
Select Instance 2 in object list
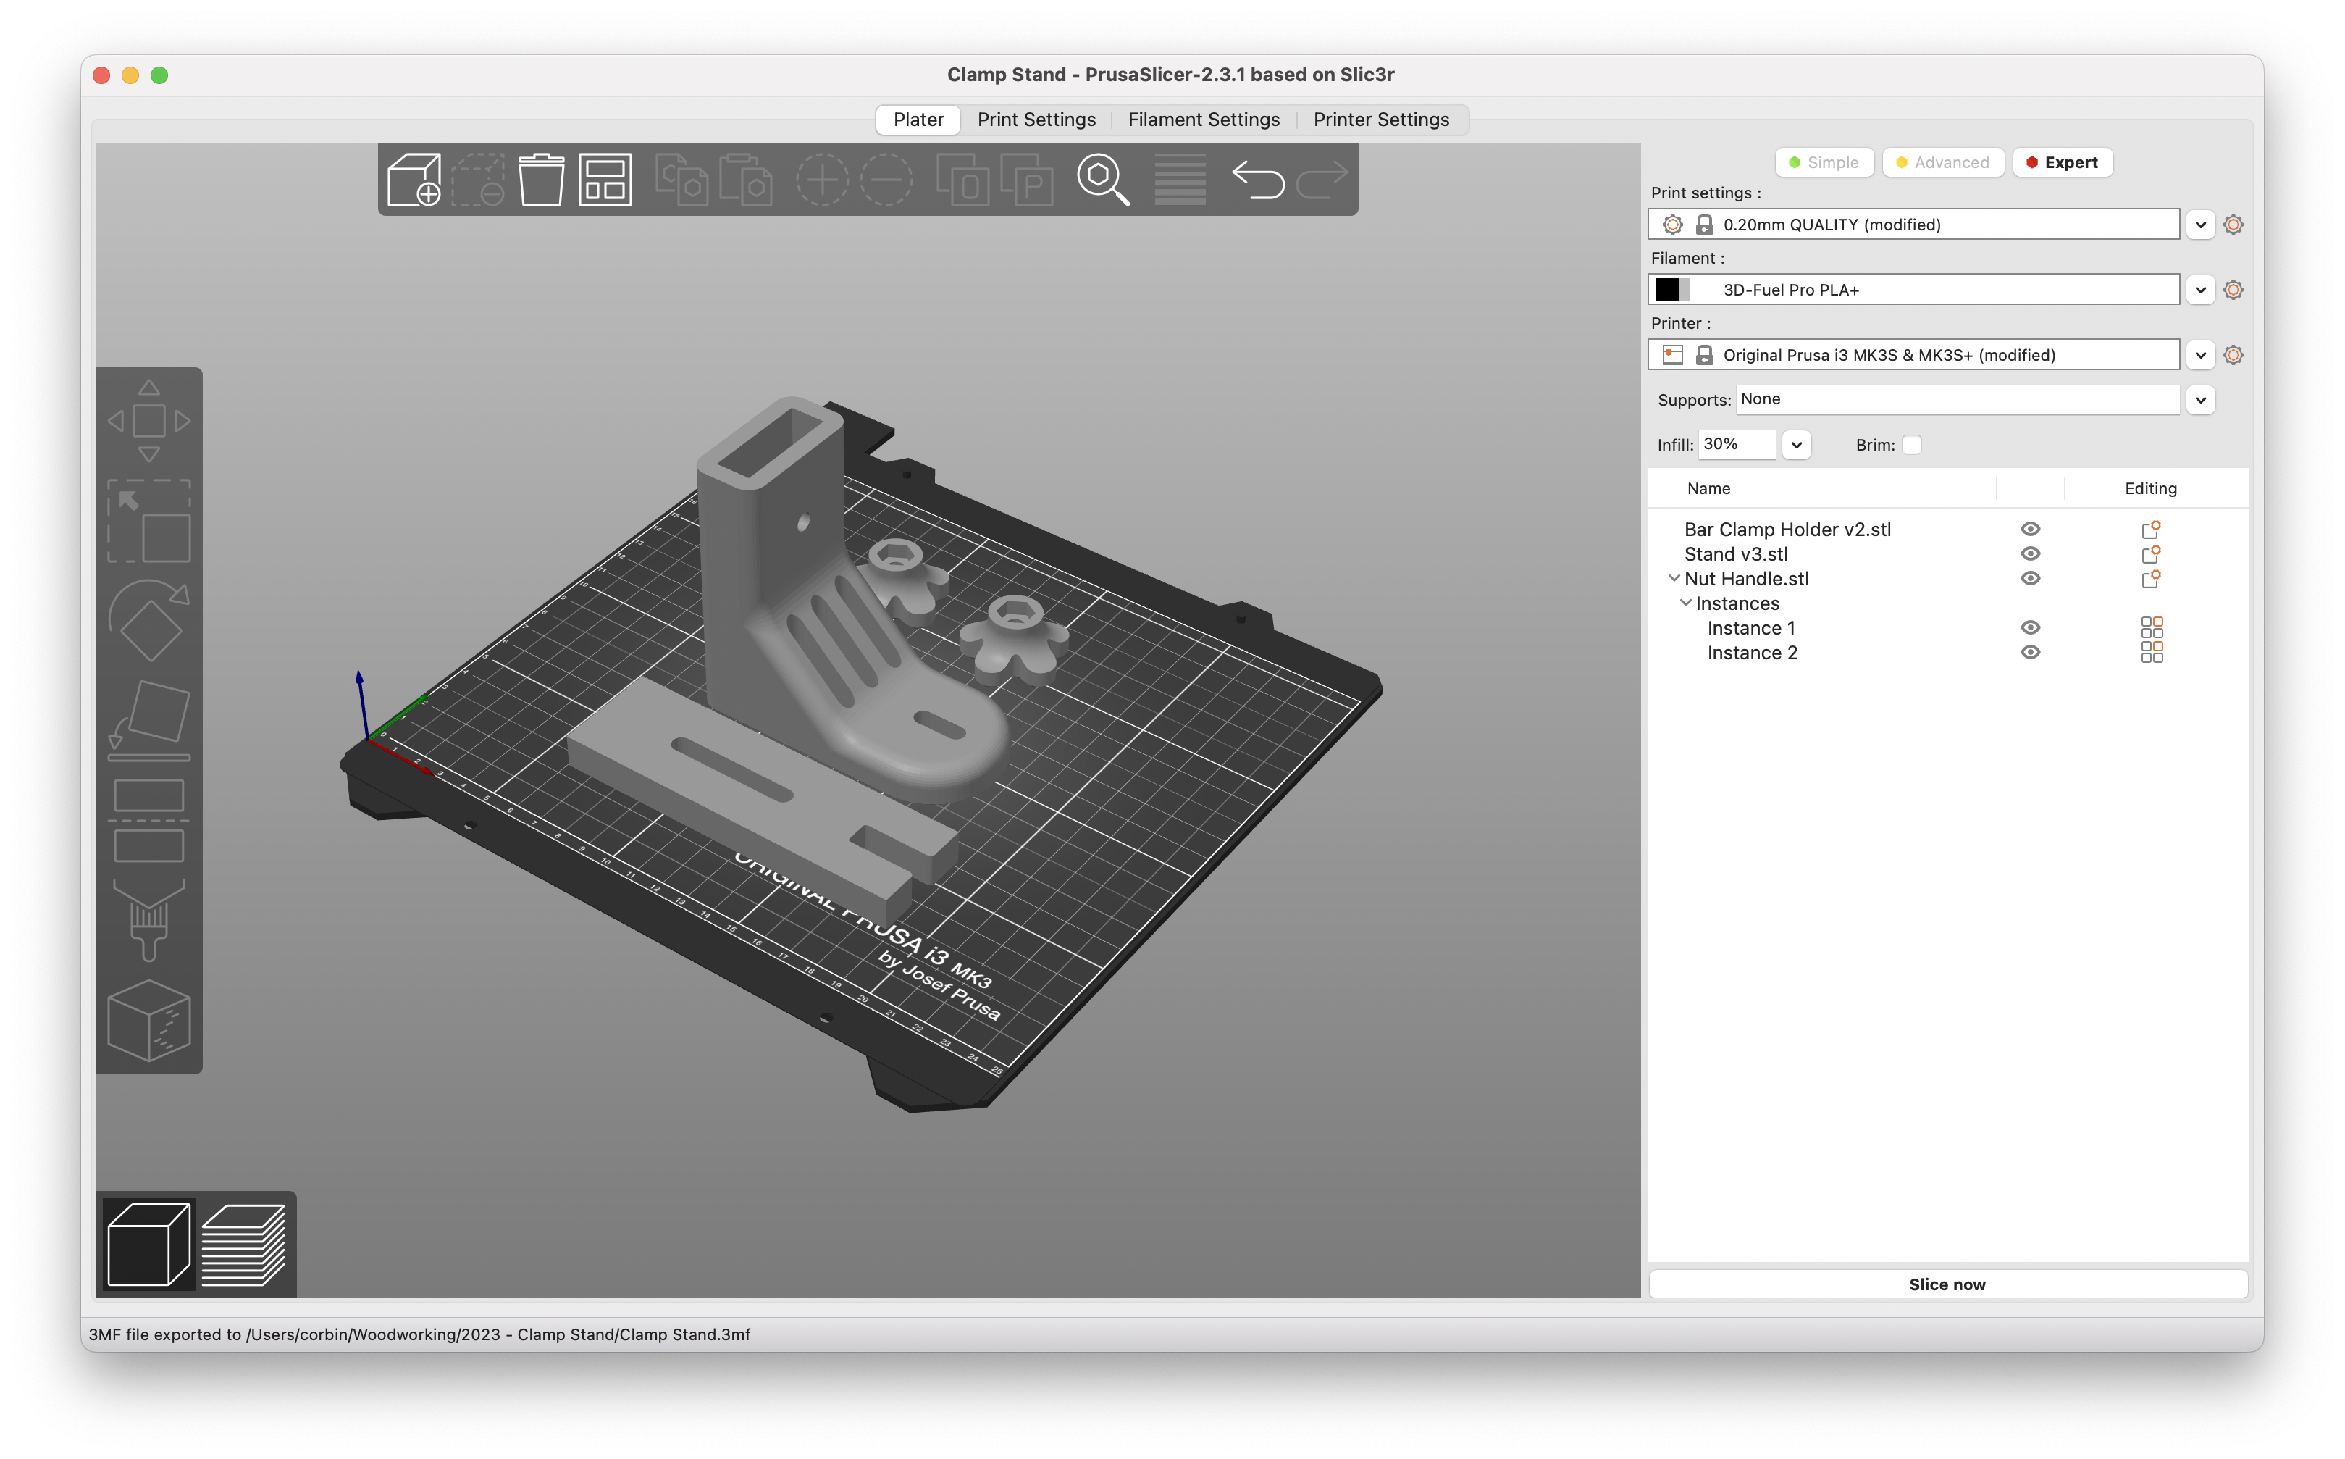tap(1752, 652)
